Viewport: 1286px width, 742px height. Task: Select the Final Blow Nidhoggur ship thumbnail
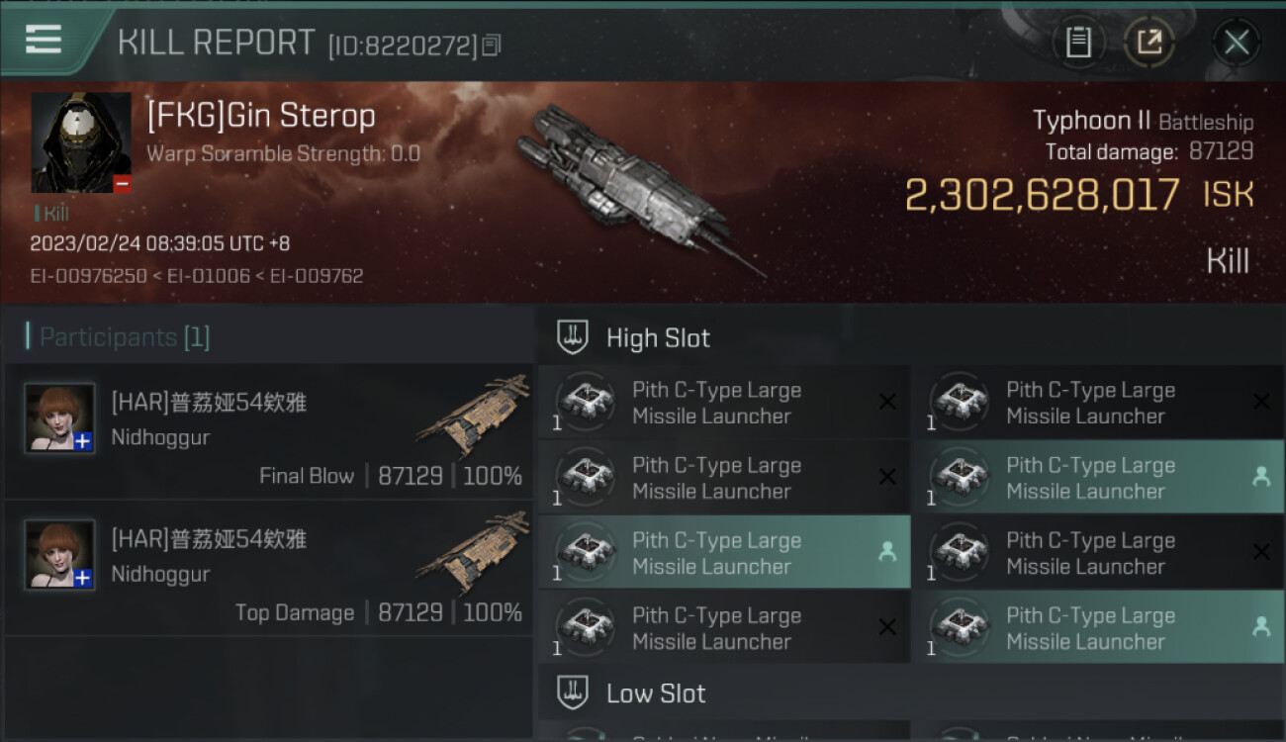(x=472, y=416)
